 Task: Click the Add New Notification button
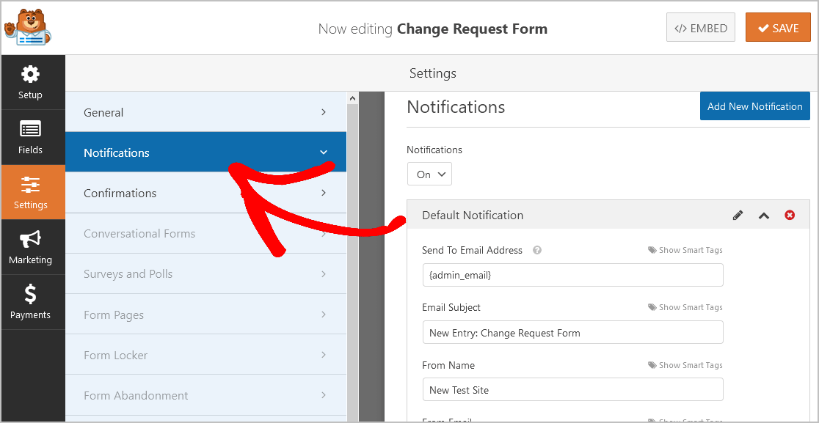coord(754,106)
